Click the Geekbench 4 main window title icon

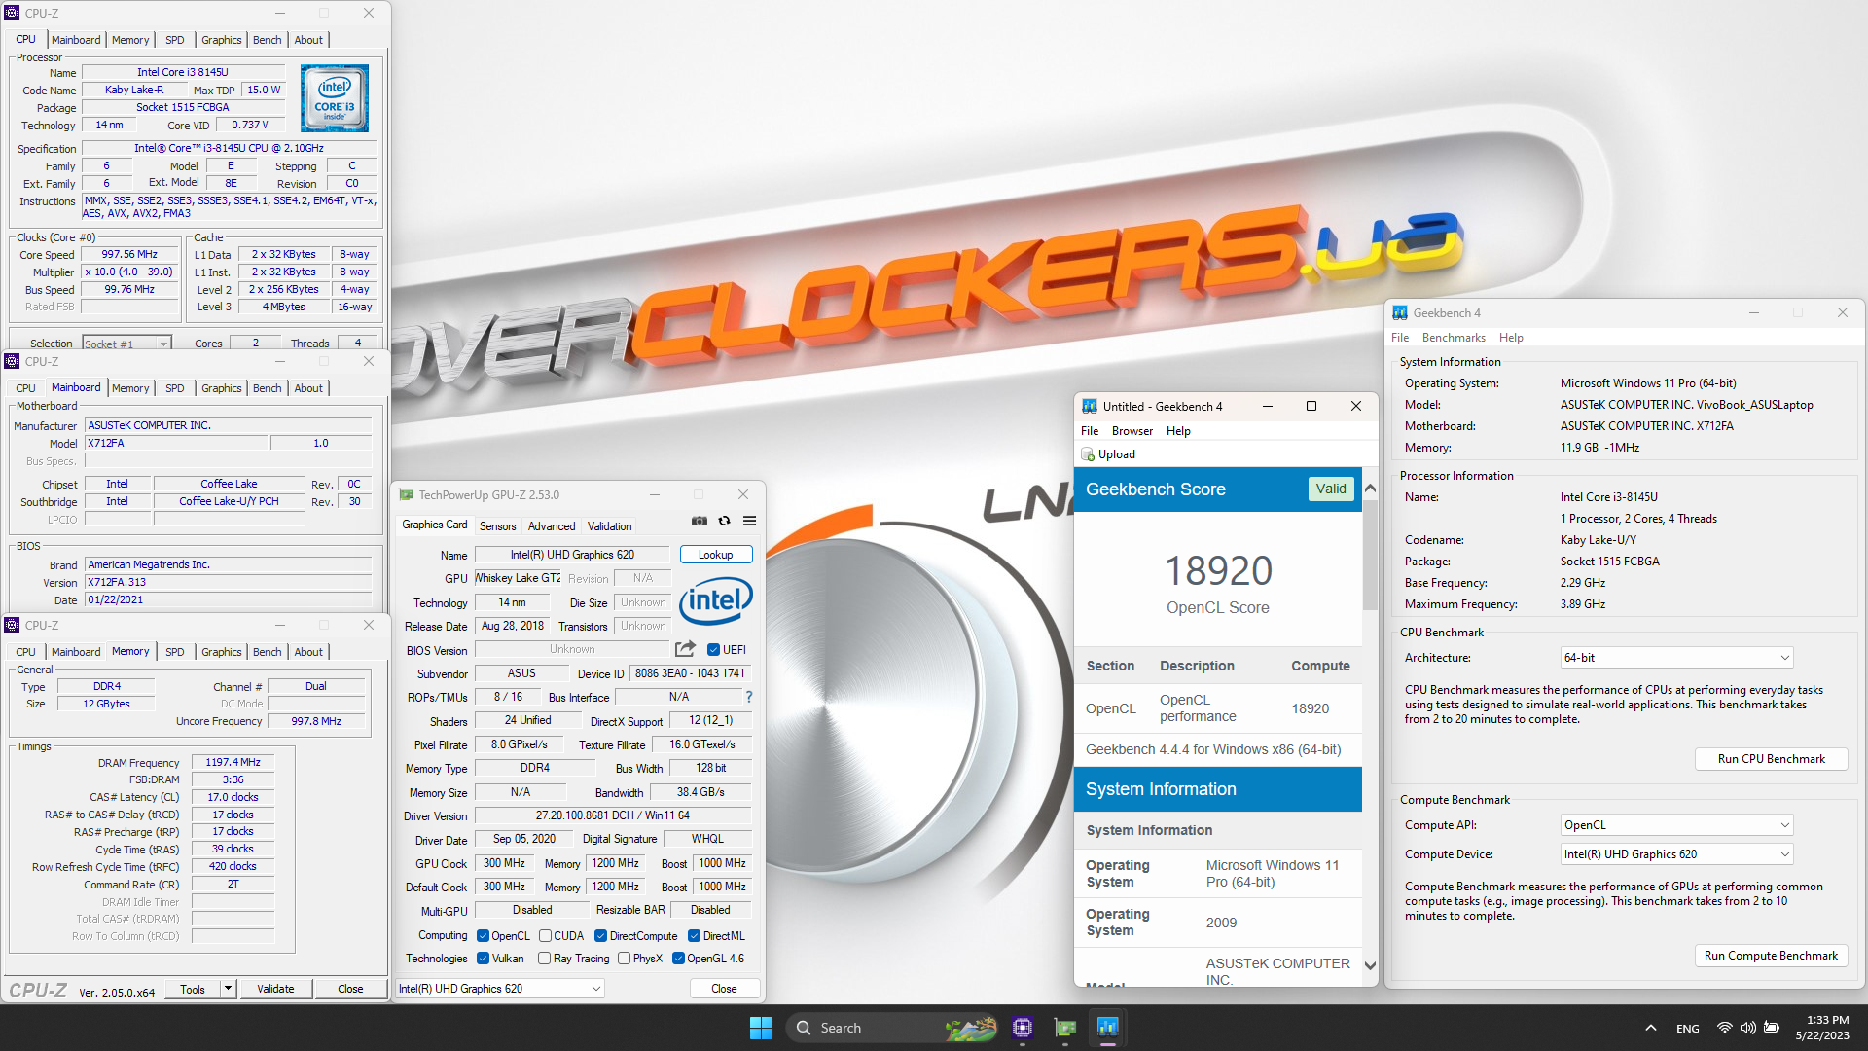[1400, 313]
